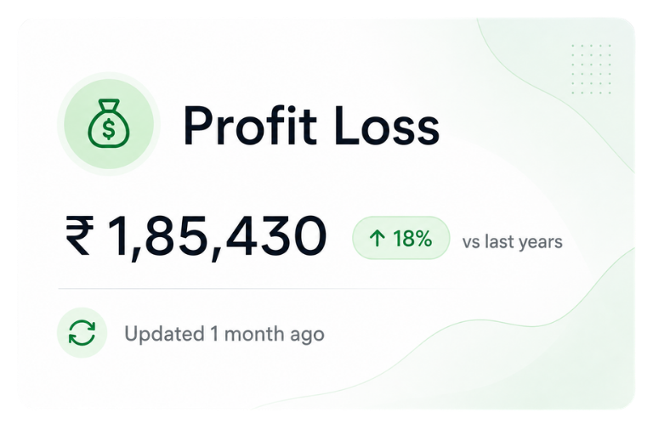
Task: Click the circular refresh arrows icon
Action: pyautogui.click(x=82, y=332)
